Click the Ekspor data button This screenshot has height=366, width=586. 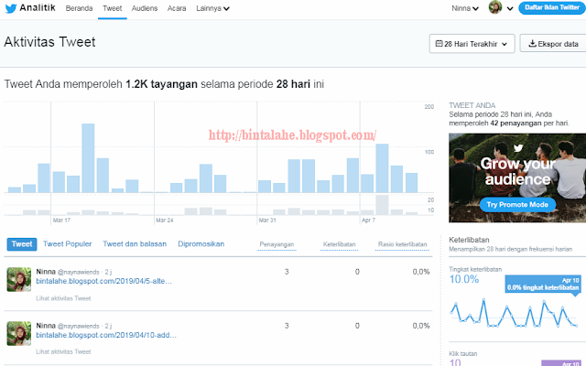[x=553, y=44]
